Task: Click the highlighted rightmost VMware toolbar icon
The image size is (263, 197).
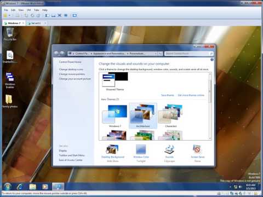Action: tap(75, 15)
